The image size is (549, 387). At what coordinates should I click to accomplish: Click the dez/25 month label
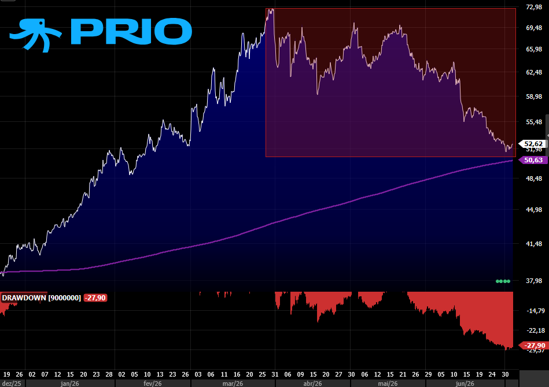[x=12, y=384]
